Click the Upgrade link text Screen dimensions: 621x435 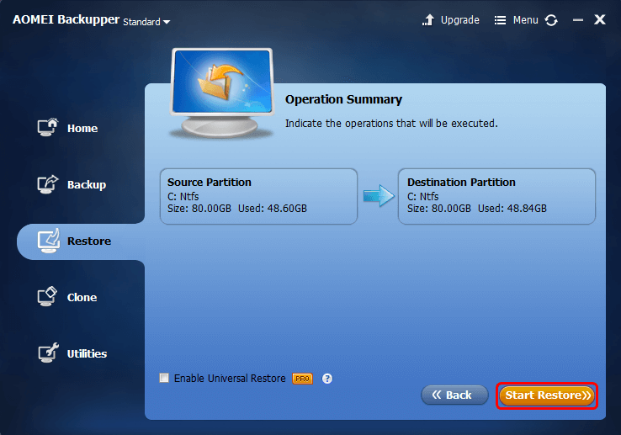pyautogui.click(x=459, y=20)
